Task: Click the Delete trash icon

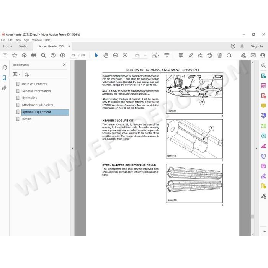Action: 219,55
